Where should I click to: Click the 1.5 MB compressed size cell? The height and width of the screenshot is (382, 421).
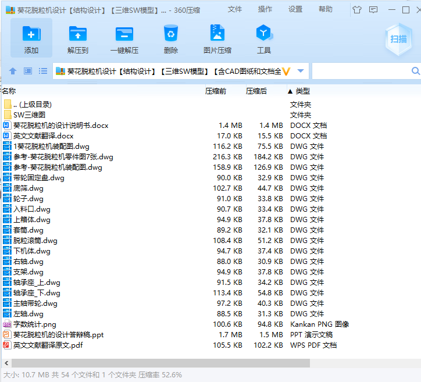(271, 335)
